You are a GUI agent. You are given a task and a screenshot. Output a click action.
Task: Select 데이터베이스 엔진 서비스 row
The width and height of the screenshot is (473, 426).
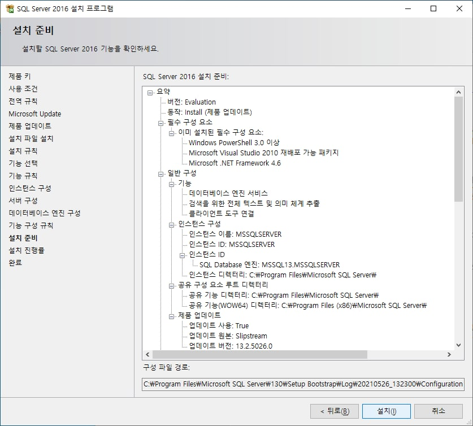pos(228,193)
